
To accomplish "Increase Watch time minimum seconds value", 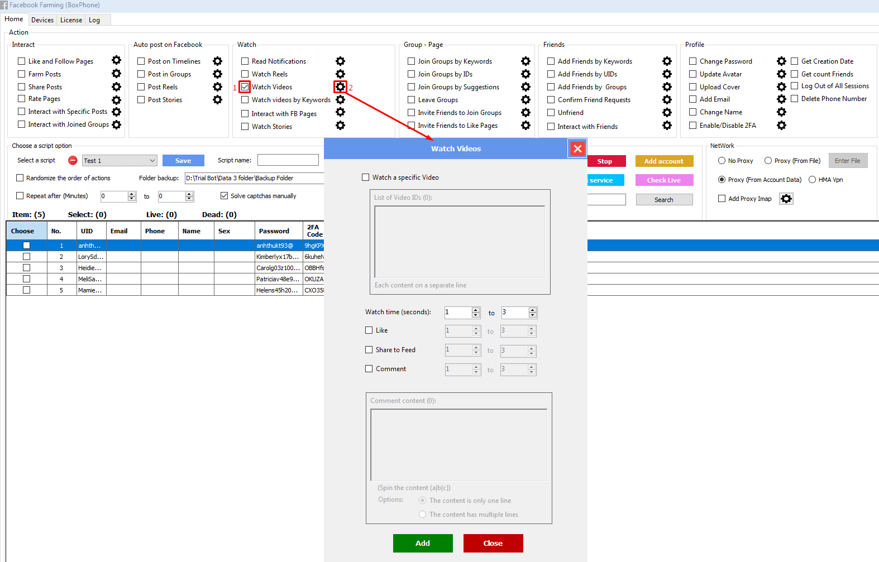I will [x=476, y=310].
